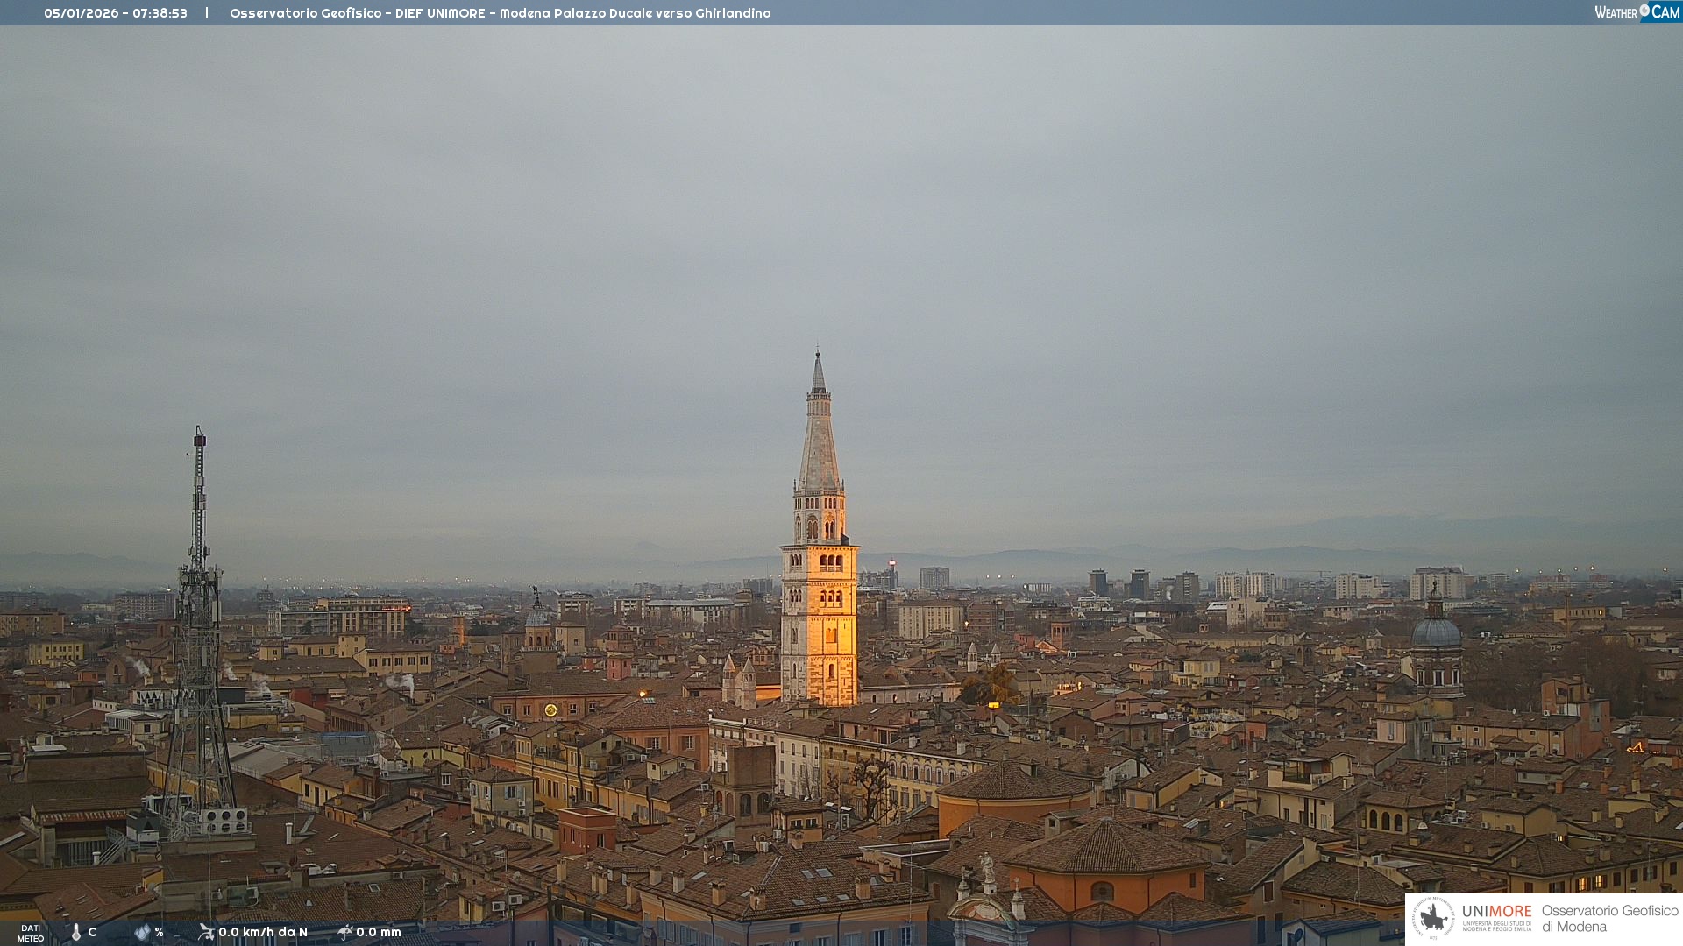Click the UNIMORE university crest emblem

point(1433,918)
